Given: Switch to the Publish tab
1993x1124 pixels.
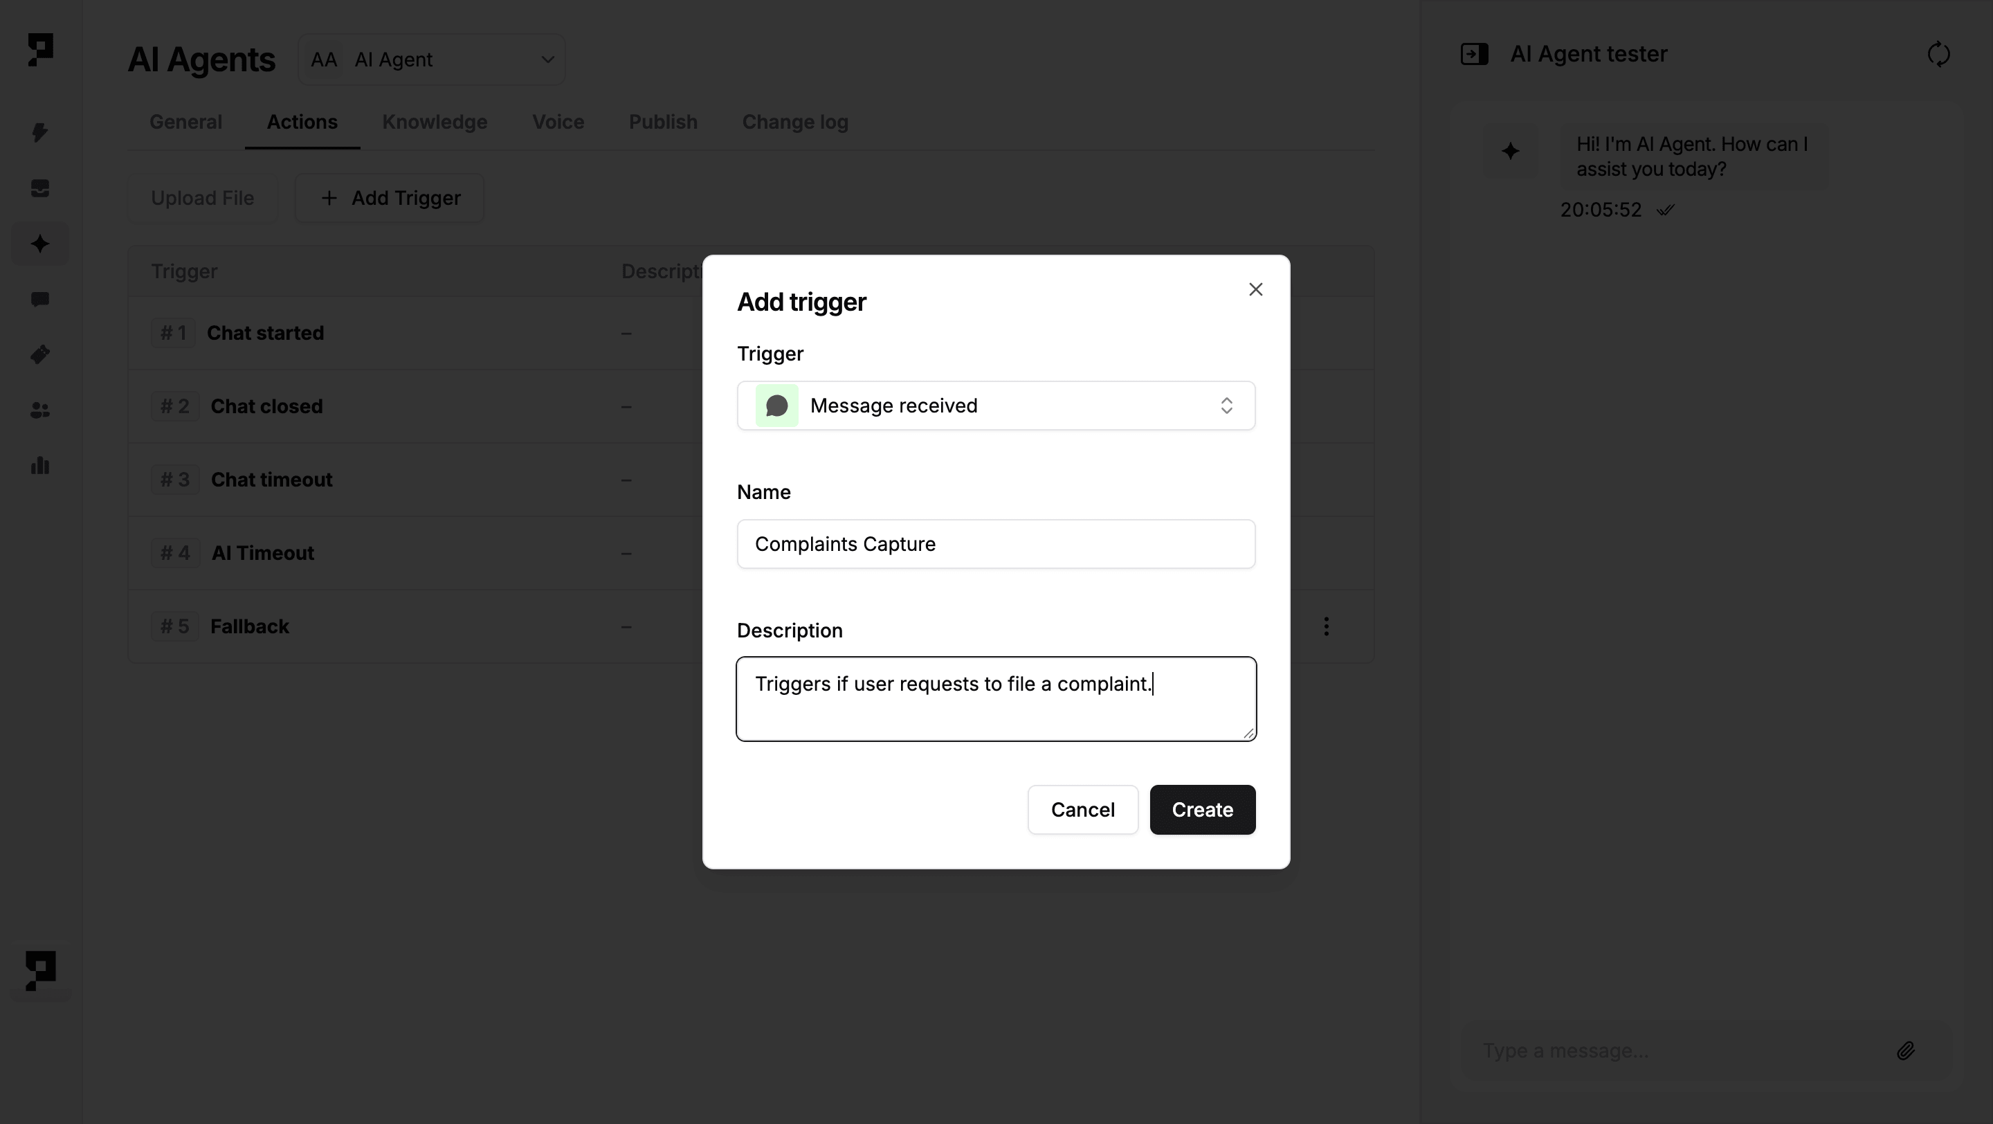Looking at the screenshot, I should click(x=662, y=123).
